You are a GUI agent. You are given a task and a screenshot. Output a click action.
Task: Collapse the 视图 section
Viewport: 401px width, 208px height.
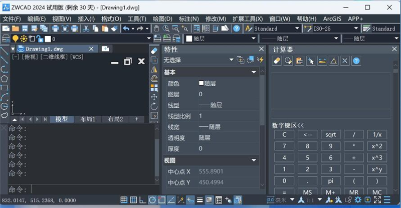(x=254, y=160)
